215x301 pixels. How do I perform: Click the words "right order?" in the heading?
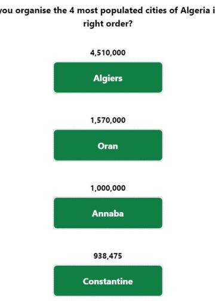108,24
